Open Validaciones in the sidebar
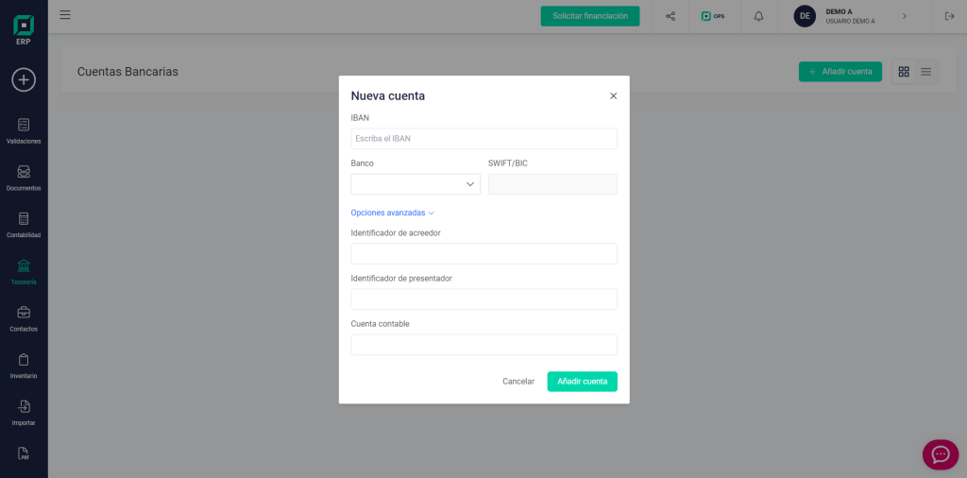This screenshot has width=967, height=478. point(24,131)
